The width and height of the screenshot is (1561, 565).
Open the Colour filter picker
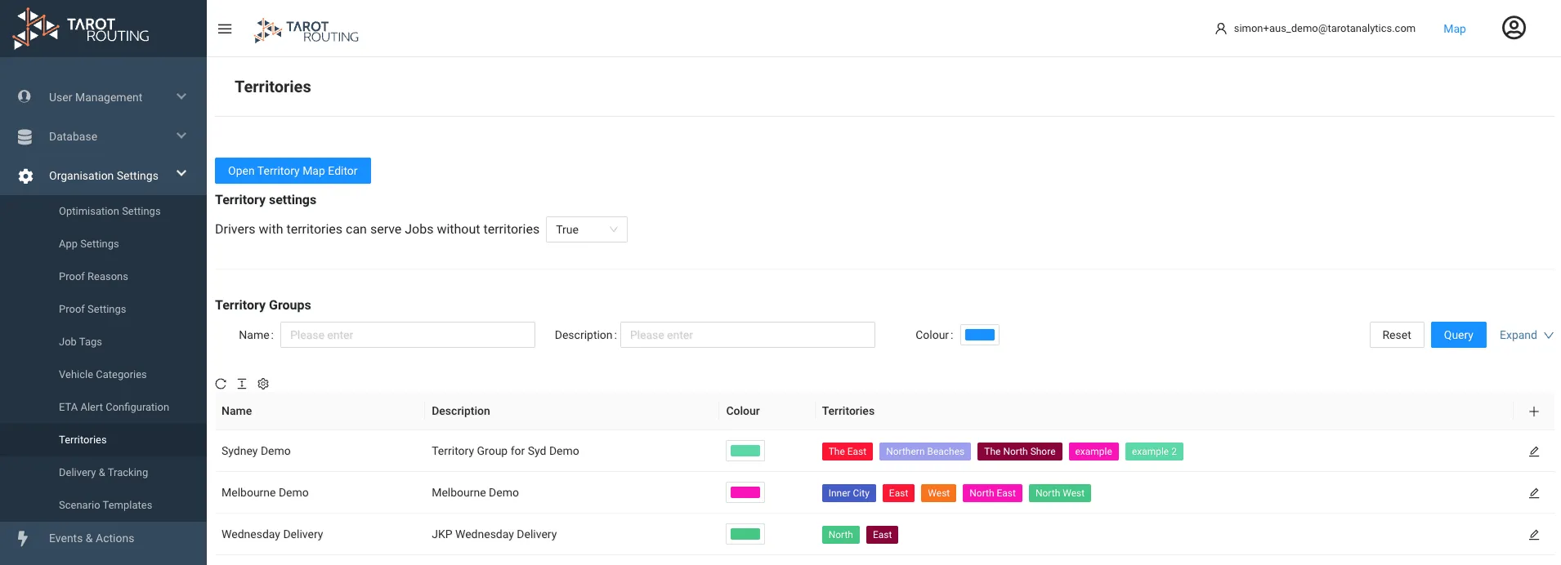click(x=980, y=335)
